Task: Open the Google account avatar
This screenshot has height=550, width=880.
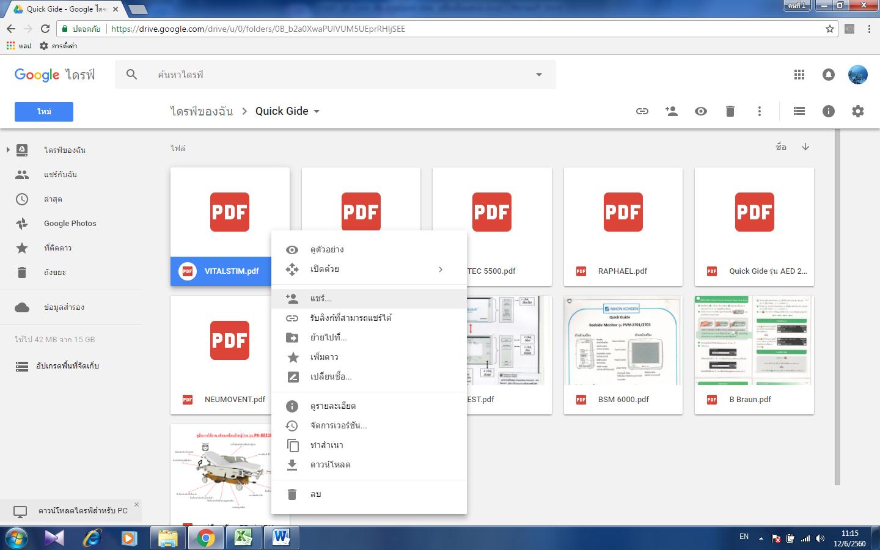Action: point(858,75)
